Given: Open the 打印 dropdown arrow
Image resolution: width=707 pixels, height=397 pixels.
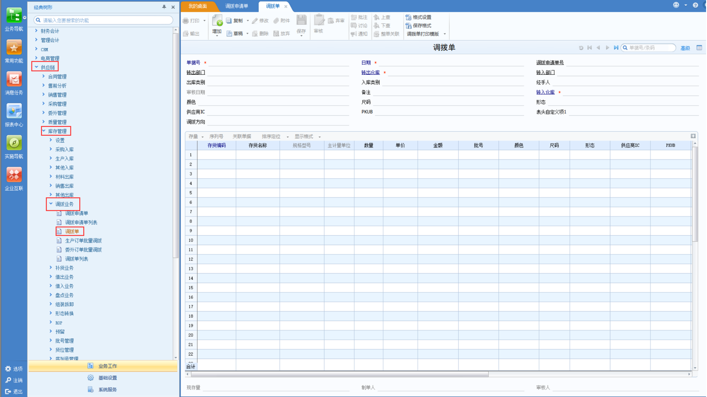Looking at the screenshot, I should (x=205, y=21).
